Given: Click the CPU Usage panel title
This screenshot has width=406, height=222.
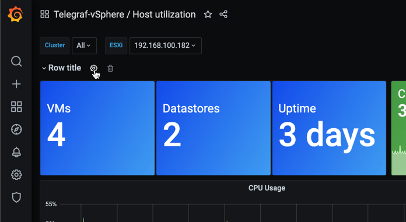Looking at the screenshot, I should pos(267,188).
